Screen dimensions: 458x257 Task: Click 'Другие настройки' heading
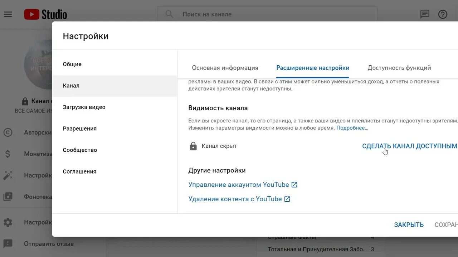(x=217, y=170)
